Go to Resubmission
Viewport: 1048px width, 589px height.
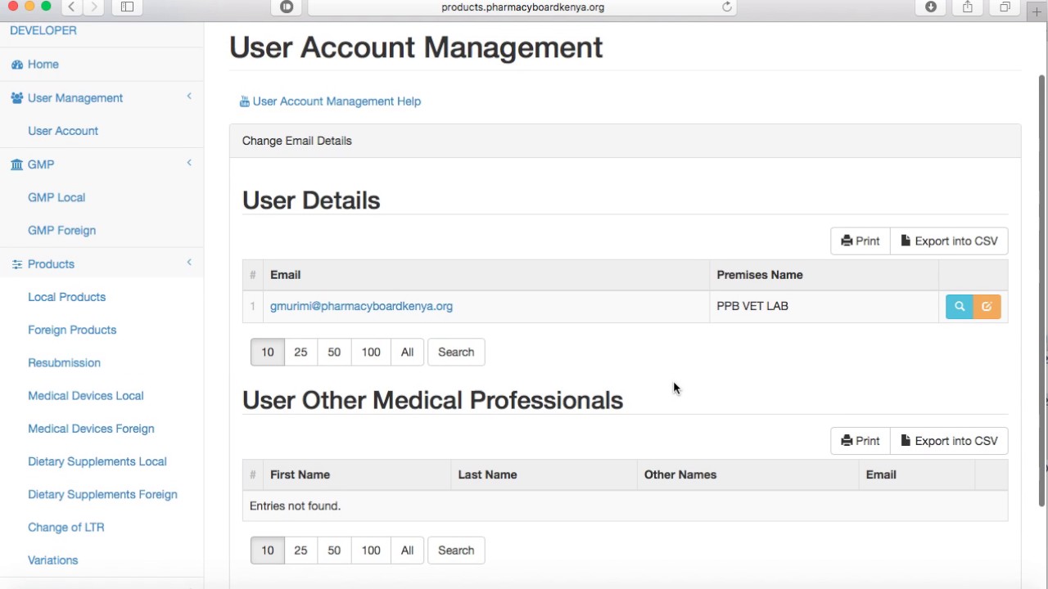pos(64,362)
